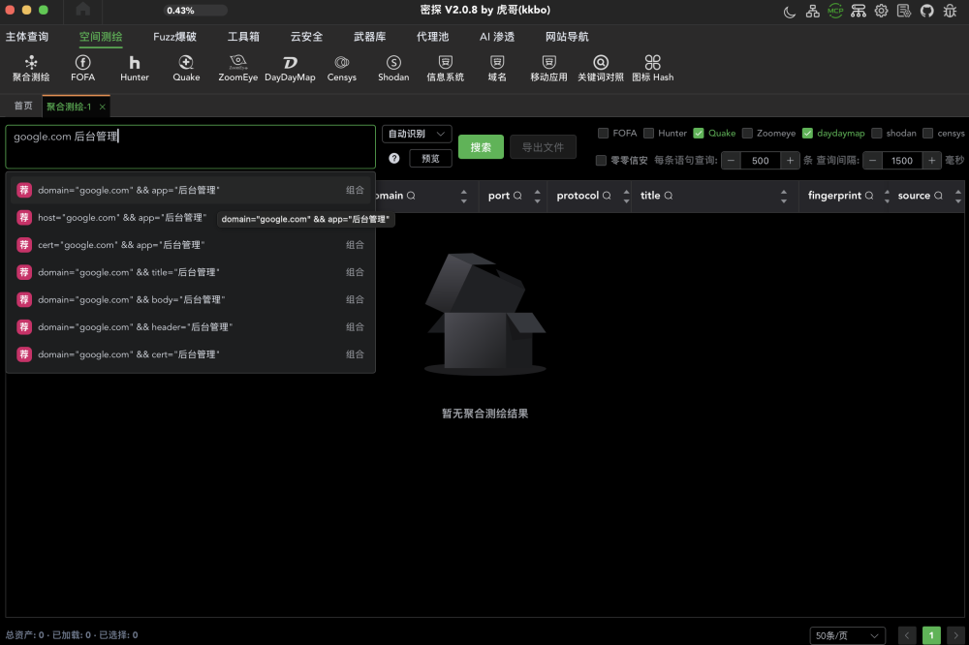
Task: Open the GitHub icon link
Action: (x=927, y=11)
